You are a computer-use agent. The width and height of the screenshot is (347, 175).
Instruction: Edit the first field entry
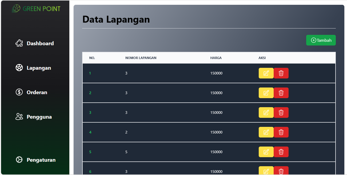(266, 73)
